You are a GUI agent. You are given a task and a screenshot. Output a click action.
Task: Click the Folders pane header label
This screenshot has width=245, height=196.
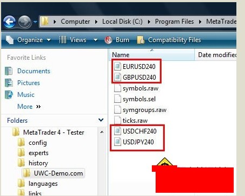click(17, 121)
